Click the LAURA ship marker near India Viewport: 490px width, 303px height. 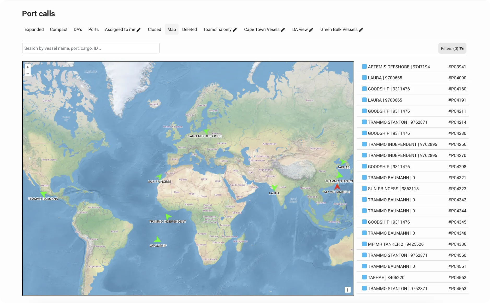[x=274, y=187]
